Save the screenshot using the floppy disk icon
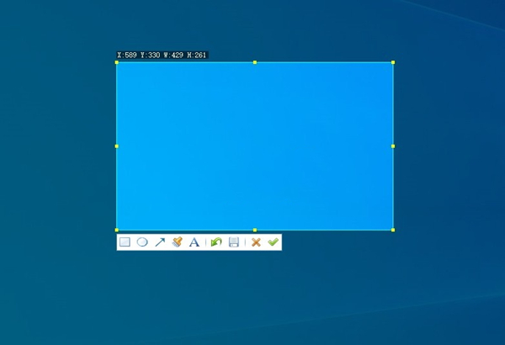505x345 pixels. pos(234,242)
